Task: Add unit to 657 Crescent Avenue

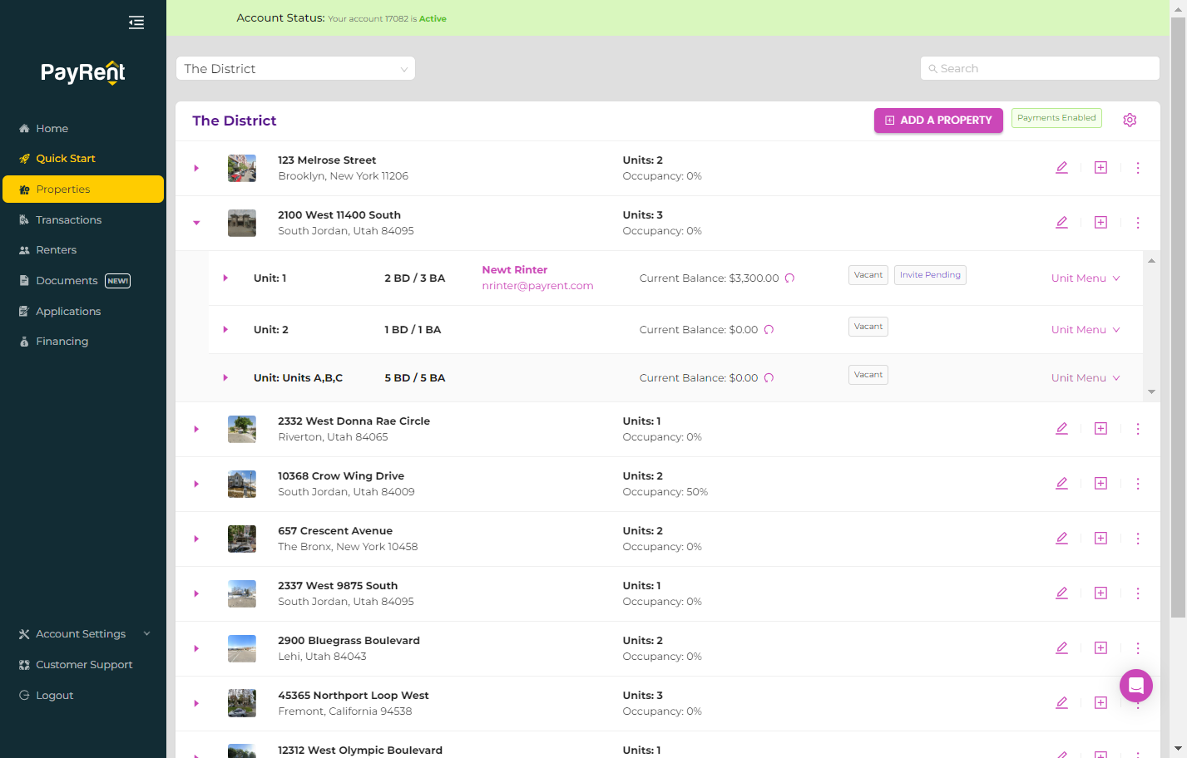Action: tap(1100, 539)
